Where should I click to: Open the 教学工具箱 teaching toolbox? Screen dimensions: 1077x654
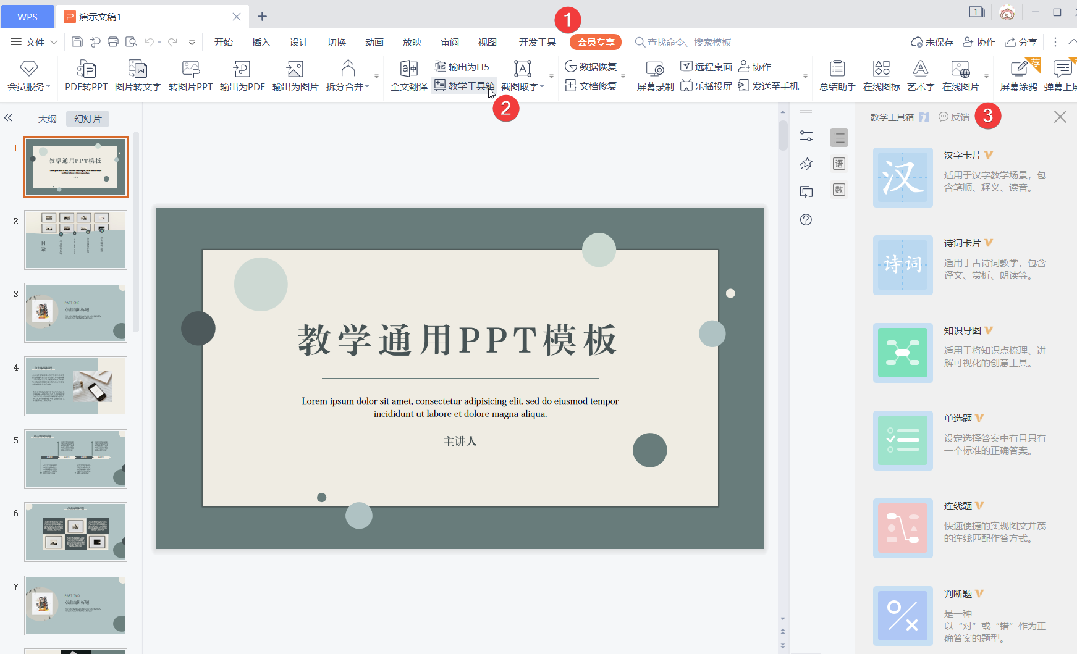click(465, 86)
